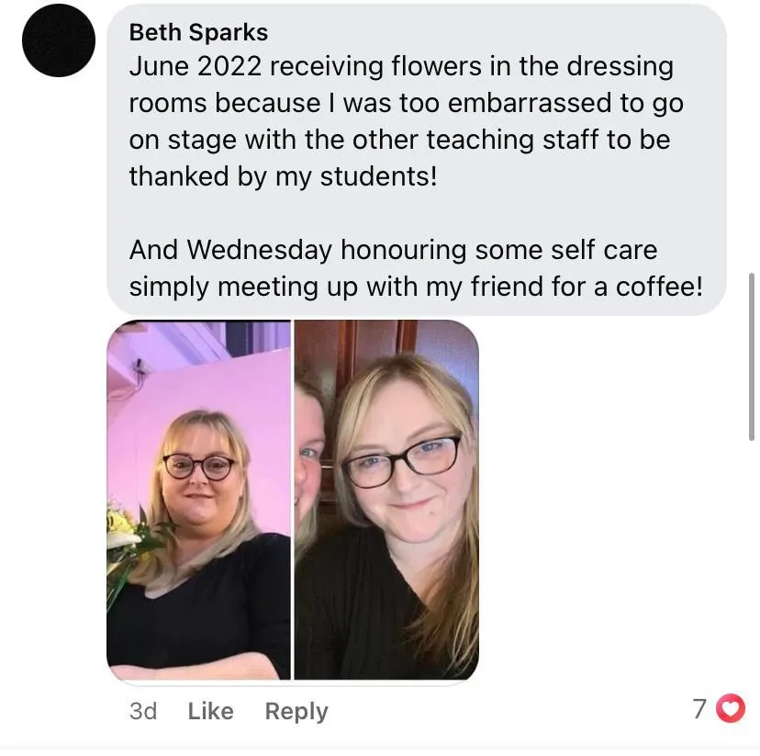Click the round glasses in the left photo
The width and height of the screenshot is (760, 756).
click(199, 467)
